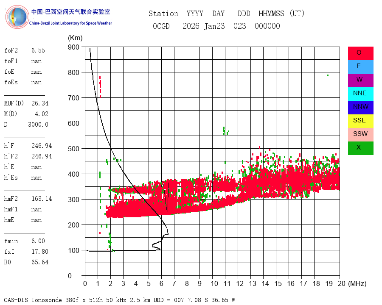382x305 pixels.
Task: Click the foE label
Action: click(9, 72)
